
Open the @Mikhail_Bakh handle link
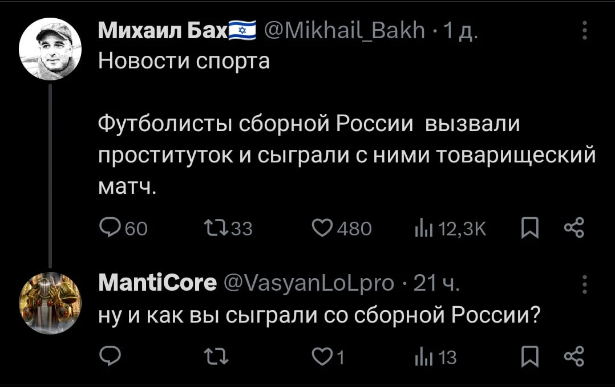pyautogui.click(x=345, y=30)
